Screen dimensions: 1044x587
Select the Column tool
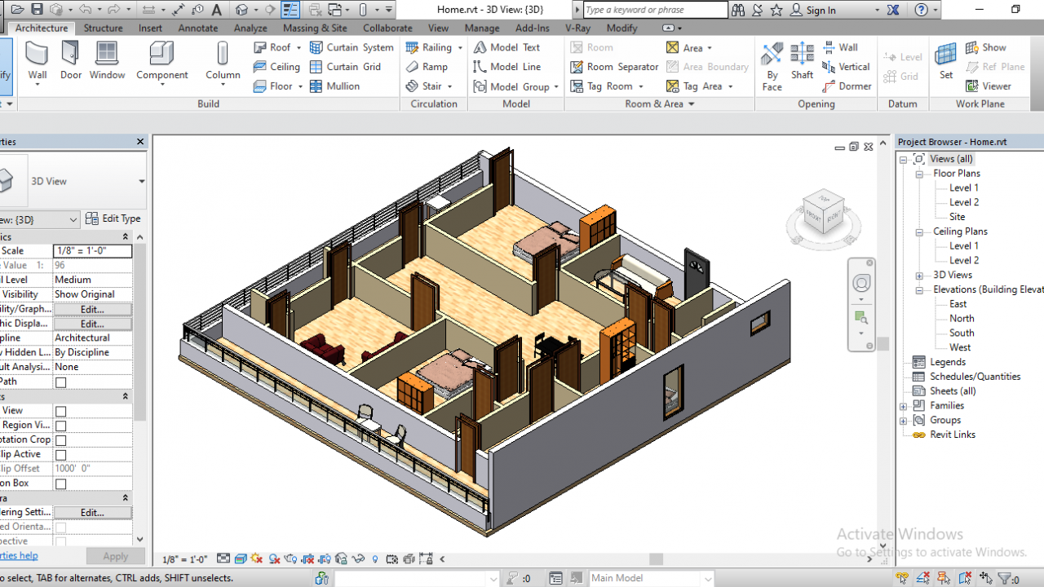[223, 62]
